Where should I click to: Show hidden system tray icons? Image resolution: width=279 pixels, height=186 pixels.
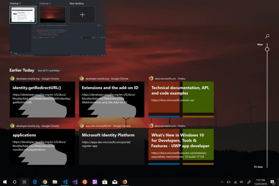point(222,182)
